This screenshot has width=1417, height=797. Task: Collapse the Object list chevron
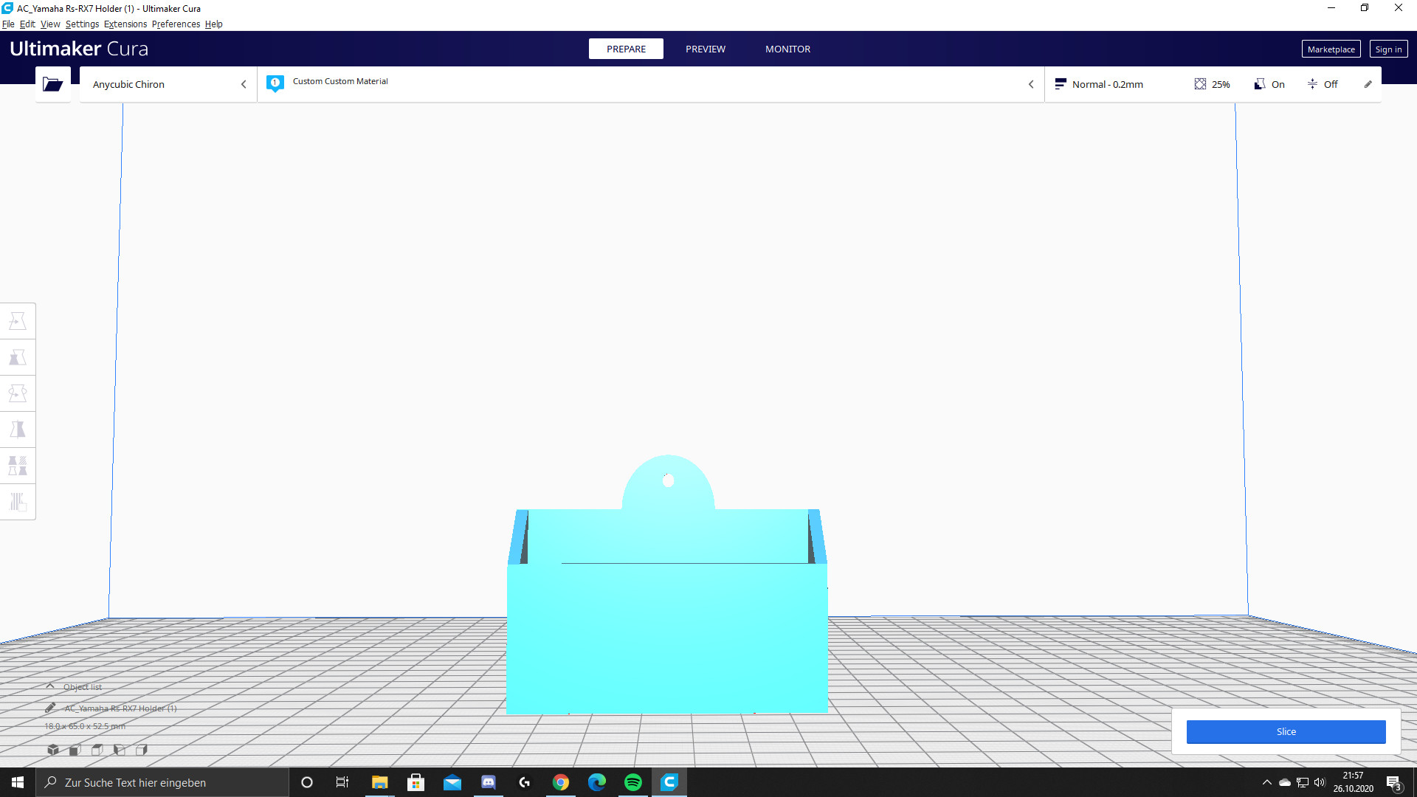[x=50, y=686]
